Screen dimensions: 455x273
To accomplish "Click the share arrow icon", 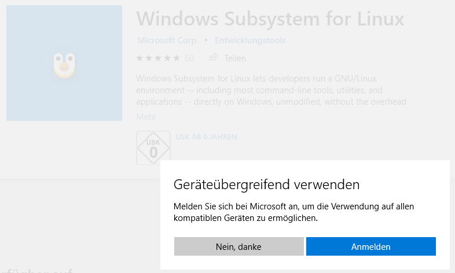I will [x=213, y=58].
